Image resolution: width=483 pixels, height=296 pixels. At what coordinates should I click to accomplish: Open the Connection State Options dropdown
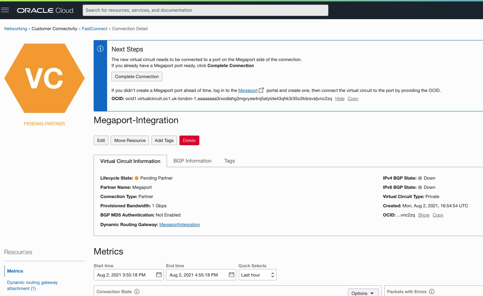(x=363, y=293)
